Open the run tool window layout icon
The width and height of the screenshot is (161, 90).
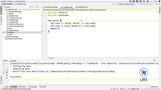pos(156,4)
